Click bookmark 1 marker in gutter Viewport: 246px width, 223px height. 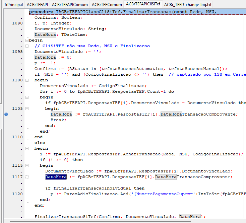point(6,115)
